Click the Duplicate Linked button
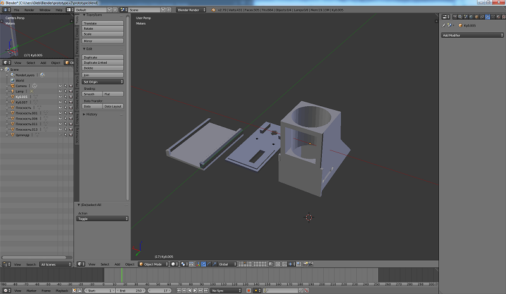506x294 pixels. point(102,63)
